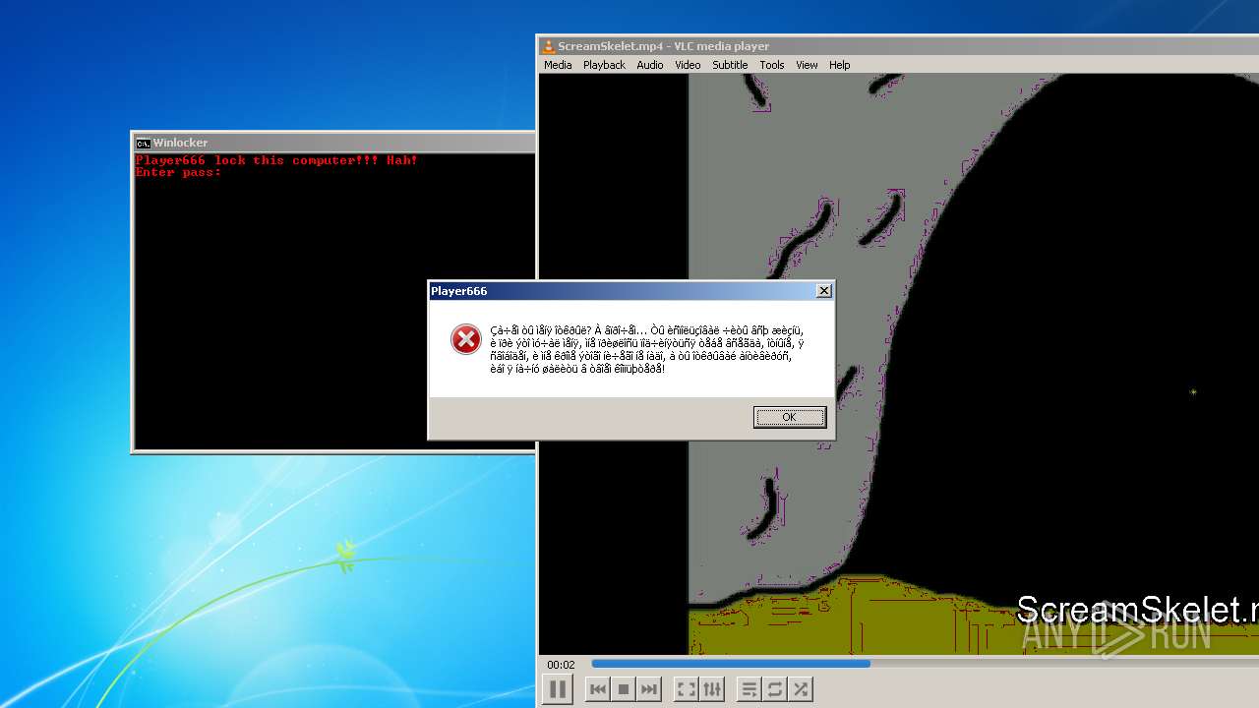
Task: Close the Player666 error dialog
Action: [x=824, y=291]
